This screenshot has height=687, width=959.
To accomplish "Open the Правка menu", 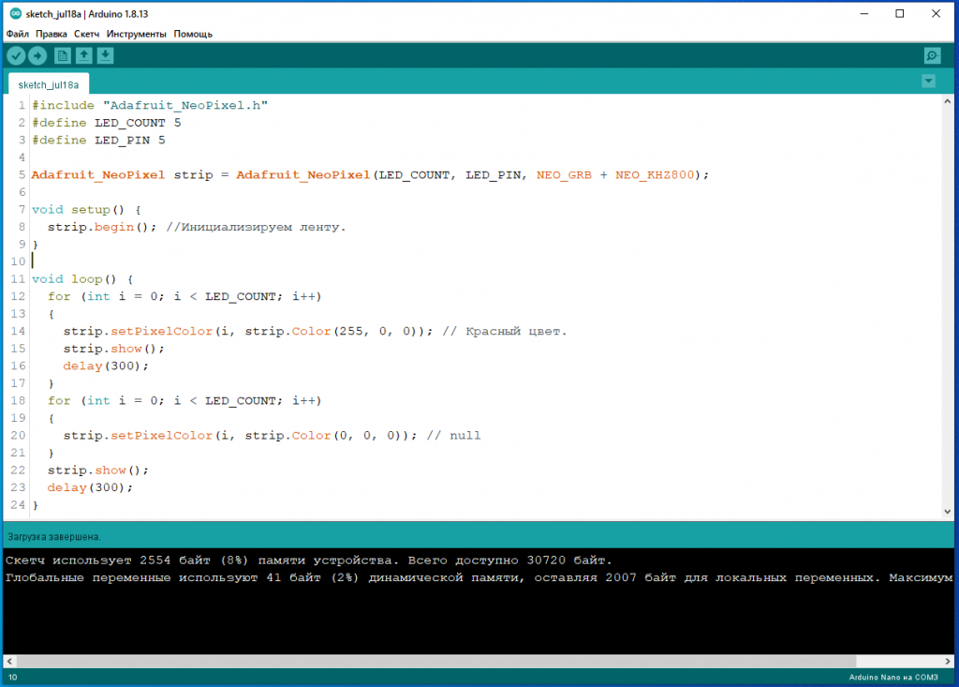I will coord(51,34).
